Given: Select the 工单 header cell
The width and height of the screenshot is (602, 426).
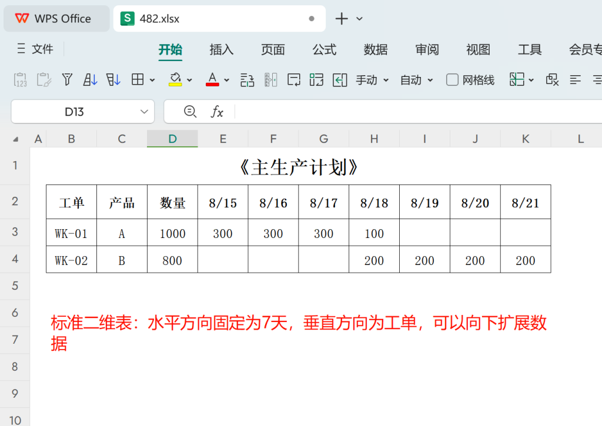Looking at the screenshot, I should point(71,202).
